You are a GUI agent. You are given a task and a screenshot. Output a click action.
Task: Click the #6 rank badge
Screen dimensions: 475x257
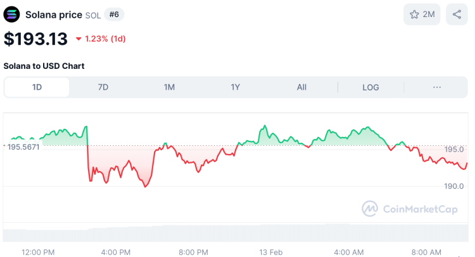(x=113, y=14)
